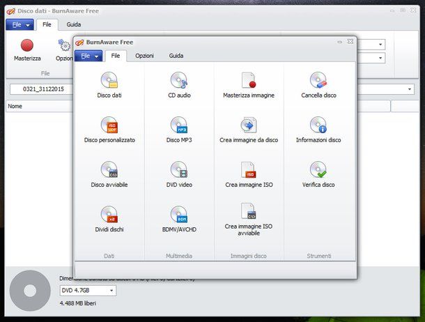The width and height of the screenshot is (425, 322).
Task: Switch to the Opzioni tab
Action: (144, 56)
